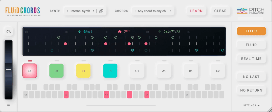Image resolution: width=272 pixels, height=112 pixels.
Task: Open the Internal Synth selector
Action: click(80, 11)
